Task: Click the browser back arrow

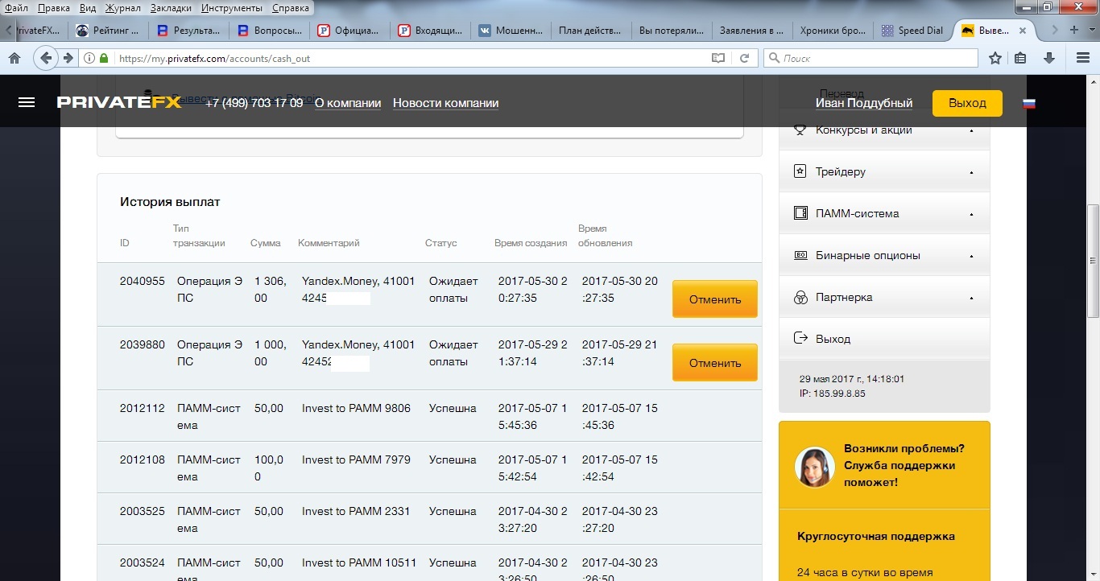Action: 46,58
